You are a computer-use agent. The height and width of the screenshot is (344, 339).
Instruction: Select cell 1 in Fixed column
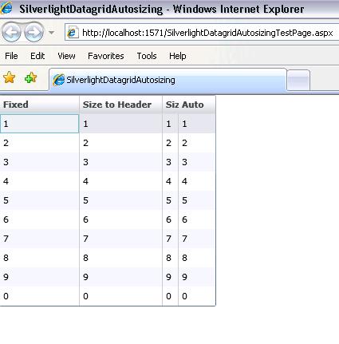tap(39, 124)
